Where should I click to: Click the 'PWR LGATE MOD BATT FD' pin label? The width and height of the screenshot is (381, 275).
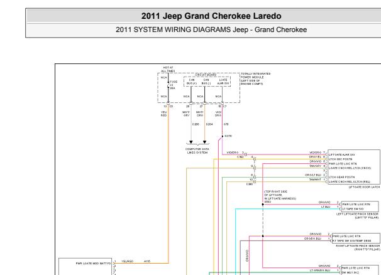93,263
